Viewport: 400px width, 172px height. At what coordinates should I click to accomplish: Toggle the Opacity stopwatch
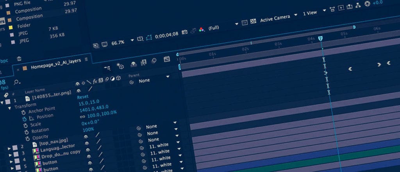[27, 139]
